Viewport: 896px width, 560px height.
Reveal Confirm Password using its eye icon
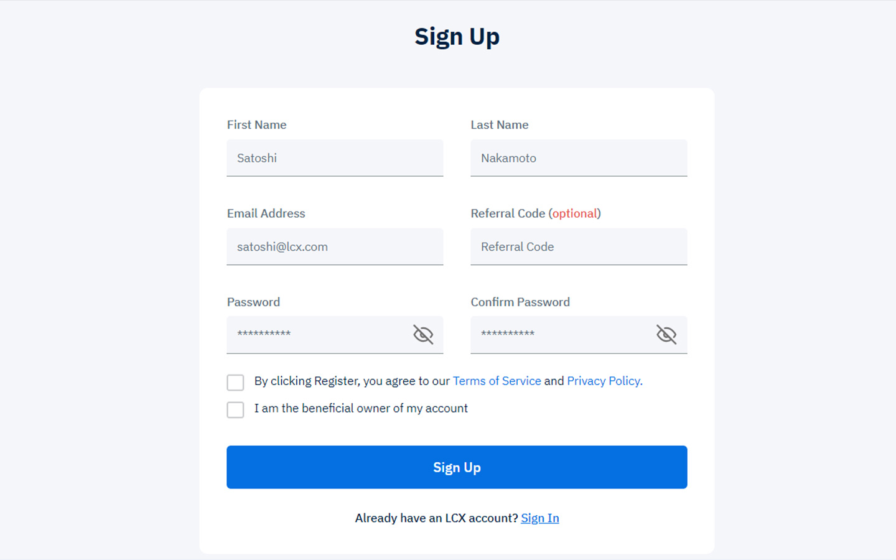pos(666,335)
